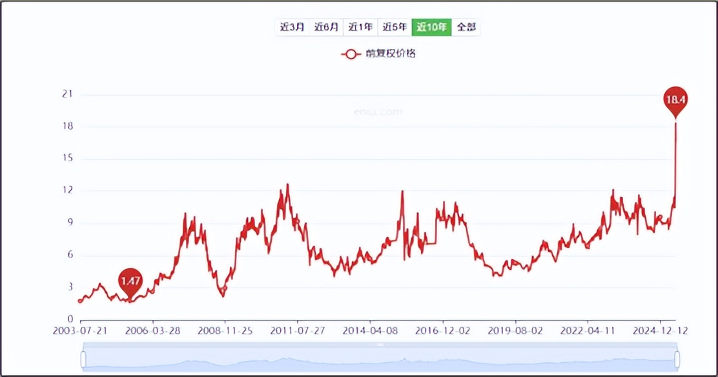
Task: Click the 2008-11-25 axis date label
Action: [225, 331]
